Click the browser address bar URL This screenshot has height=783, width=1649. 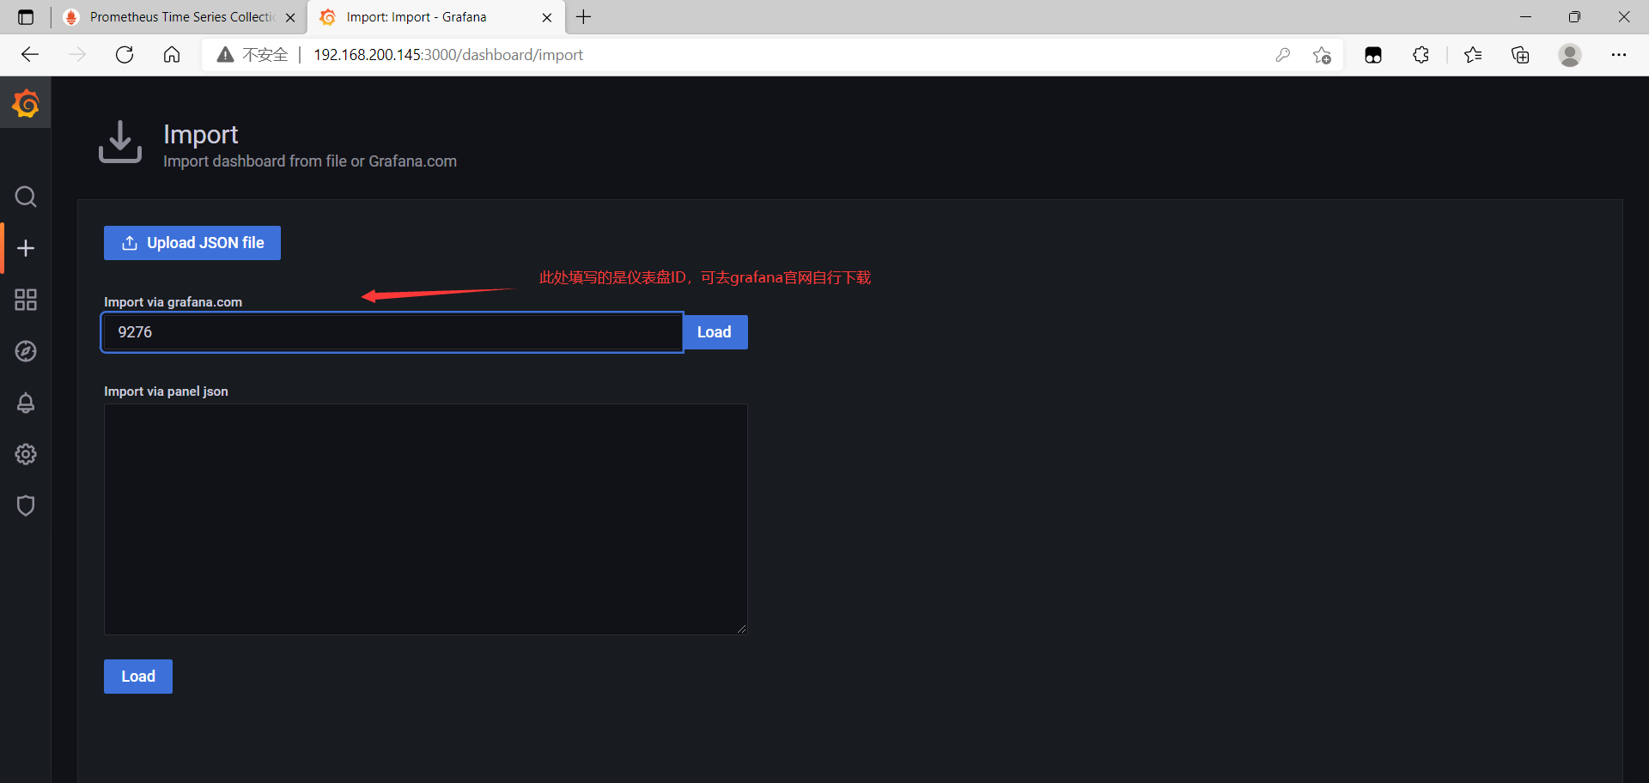[448, 55]
